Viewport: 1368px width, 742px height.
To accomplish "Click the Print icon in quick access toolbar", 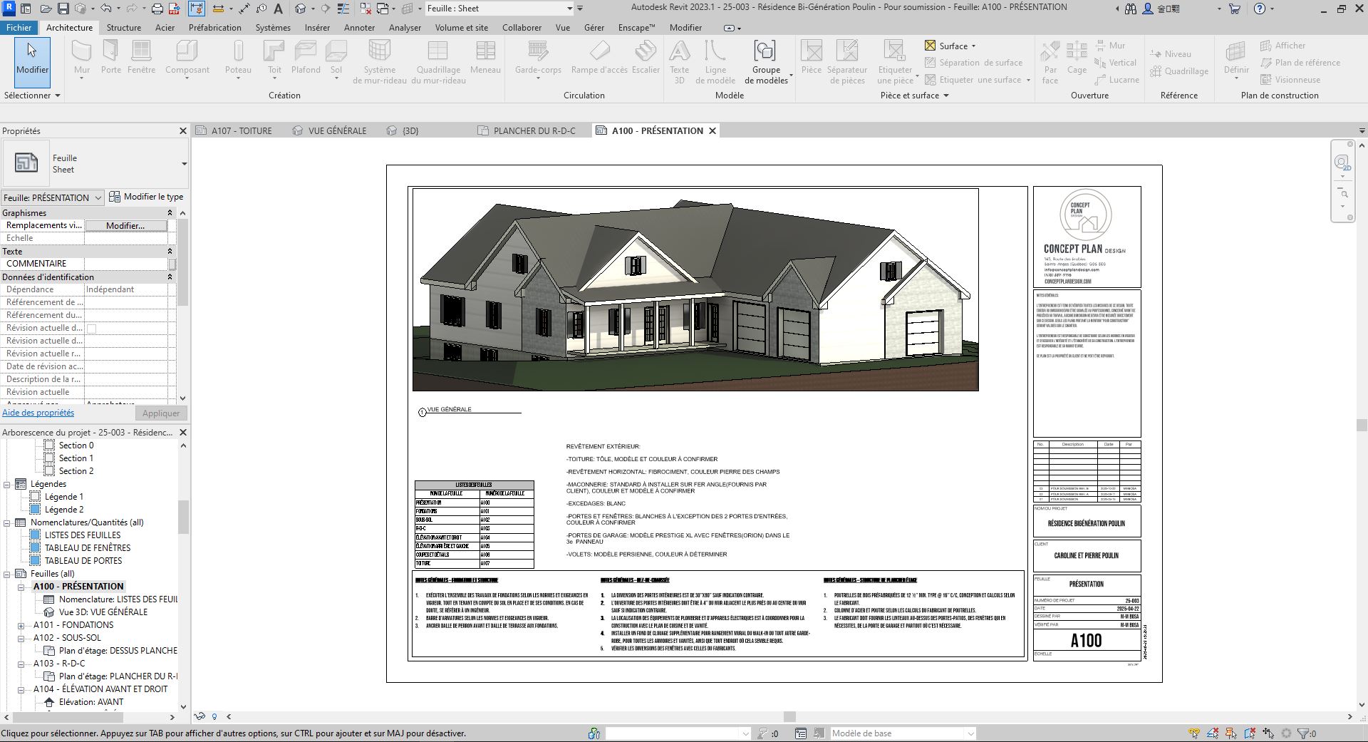I will coord(157,9).
